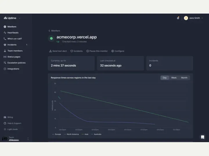209x156 pixels.
Task: Click the Configure button
Action: [x=118, y=51]
